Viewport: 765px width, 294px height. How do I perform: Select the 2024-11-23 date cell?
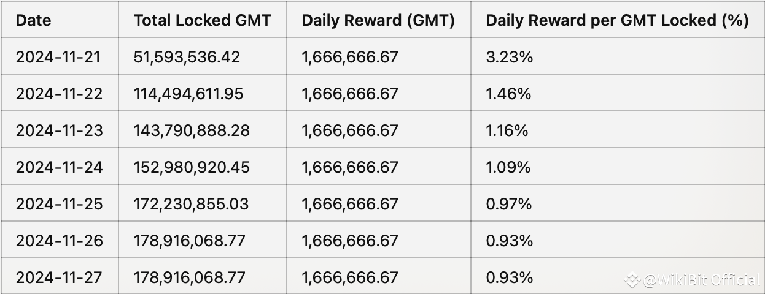59,130
